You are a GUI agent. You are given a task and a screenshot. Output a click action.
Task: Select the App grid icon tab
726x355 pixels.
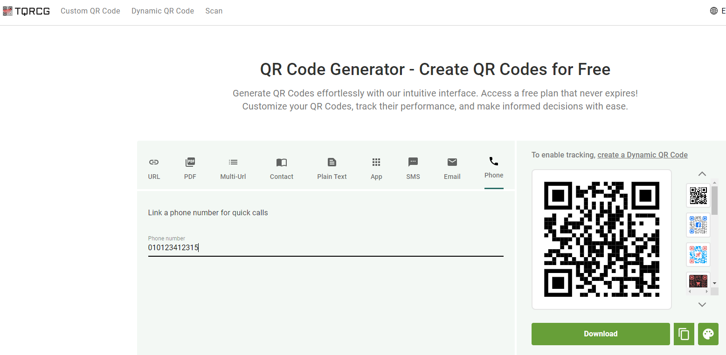coord(376,162)
